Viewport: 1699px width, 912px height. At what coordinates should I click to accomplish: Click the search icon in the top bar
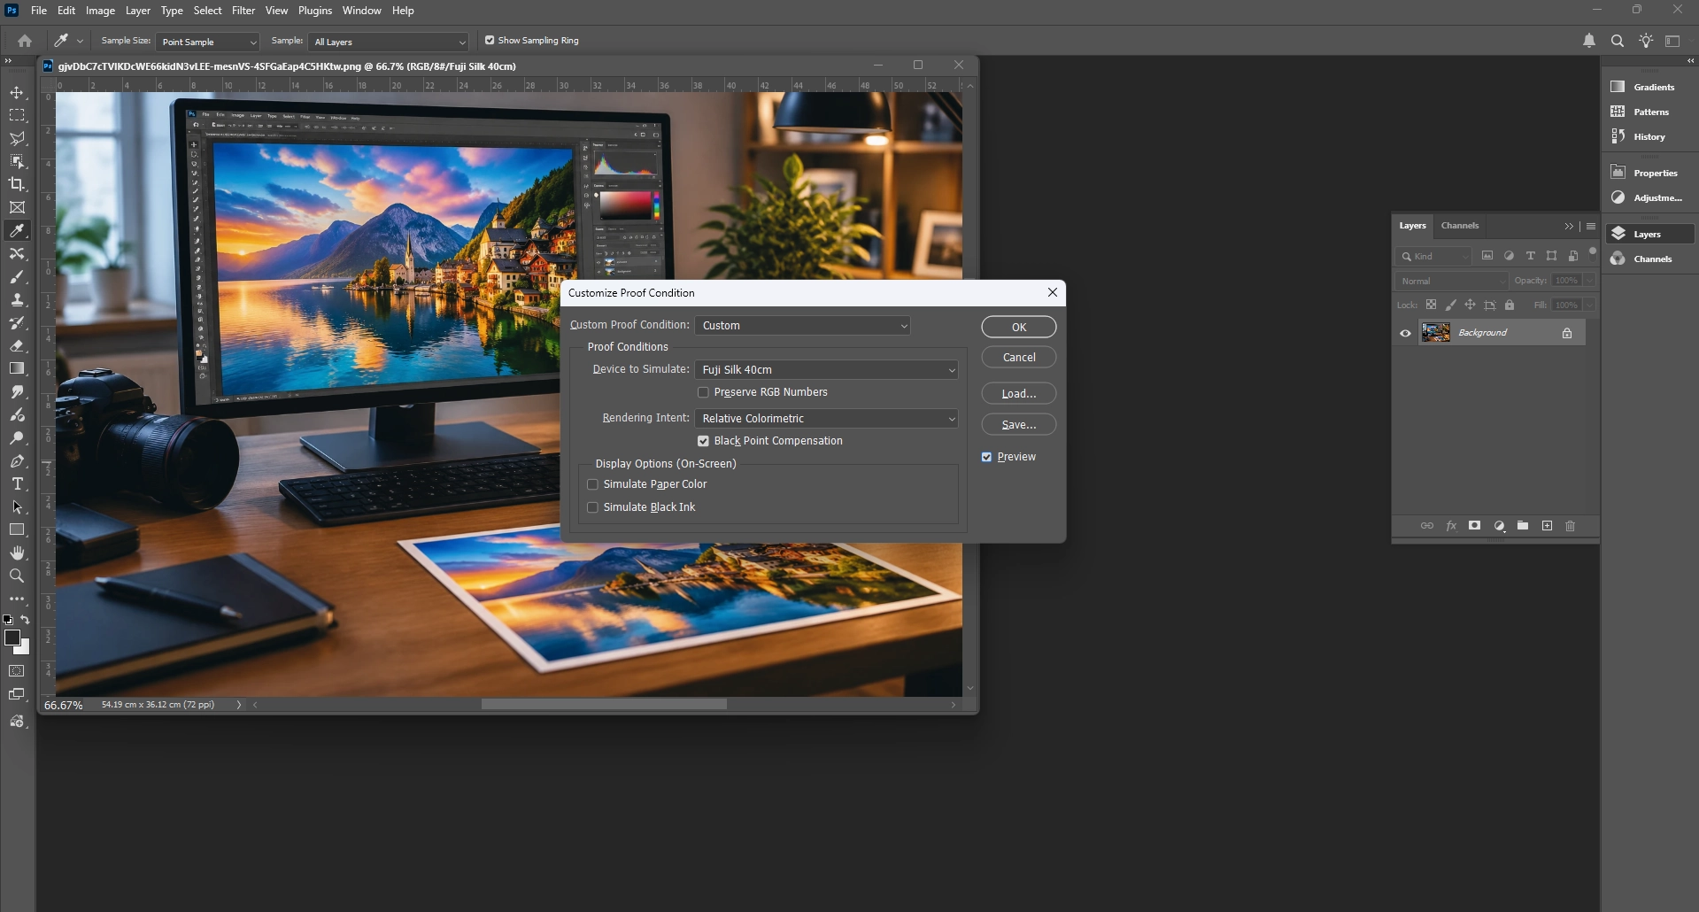click(x=1618, y=41)
